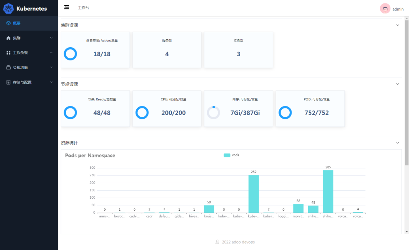Click the admin avatar icon
Image resolution: width=409 pixels, height=250 pixels.
pyautogui.click(x=385, y=9)
